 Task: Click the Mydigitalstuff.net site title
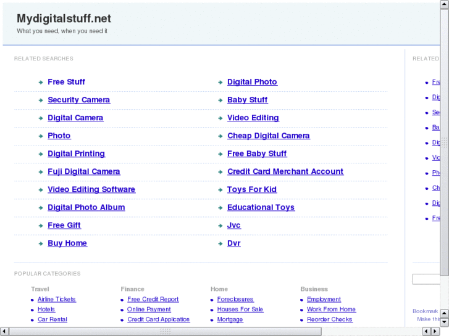[64, 18]
